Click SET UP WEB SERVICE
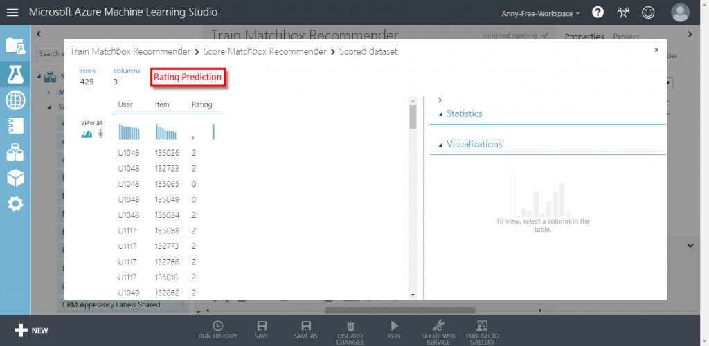Image resolution: width=709 pixels, height=346 pixels. [x=438, y=333]
